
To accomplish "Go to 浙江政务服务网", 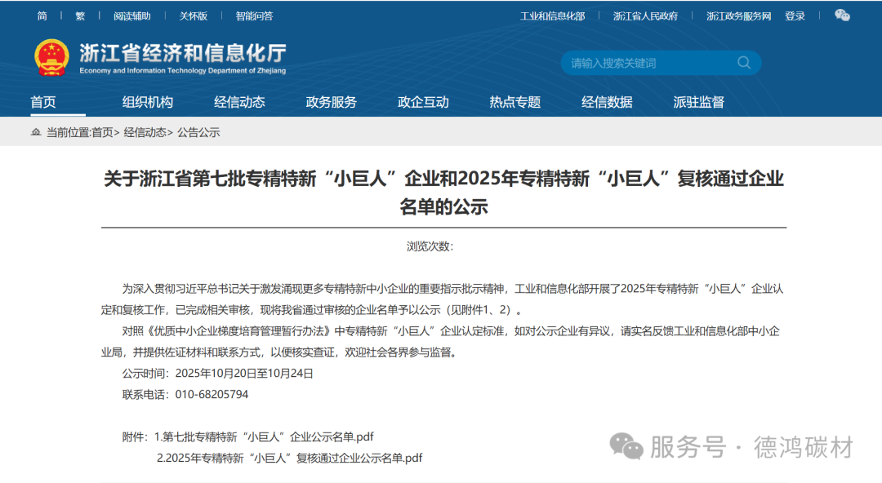I will [x=738, y=16].
